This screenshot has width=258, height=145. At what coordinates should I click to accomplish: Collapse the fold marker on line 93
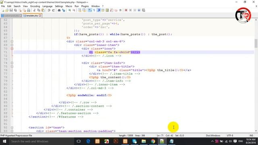point(12,131)
